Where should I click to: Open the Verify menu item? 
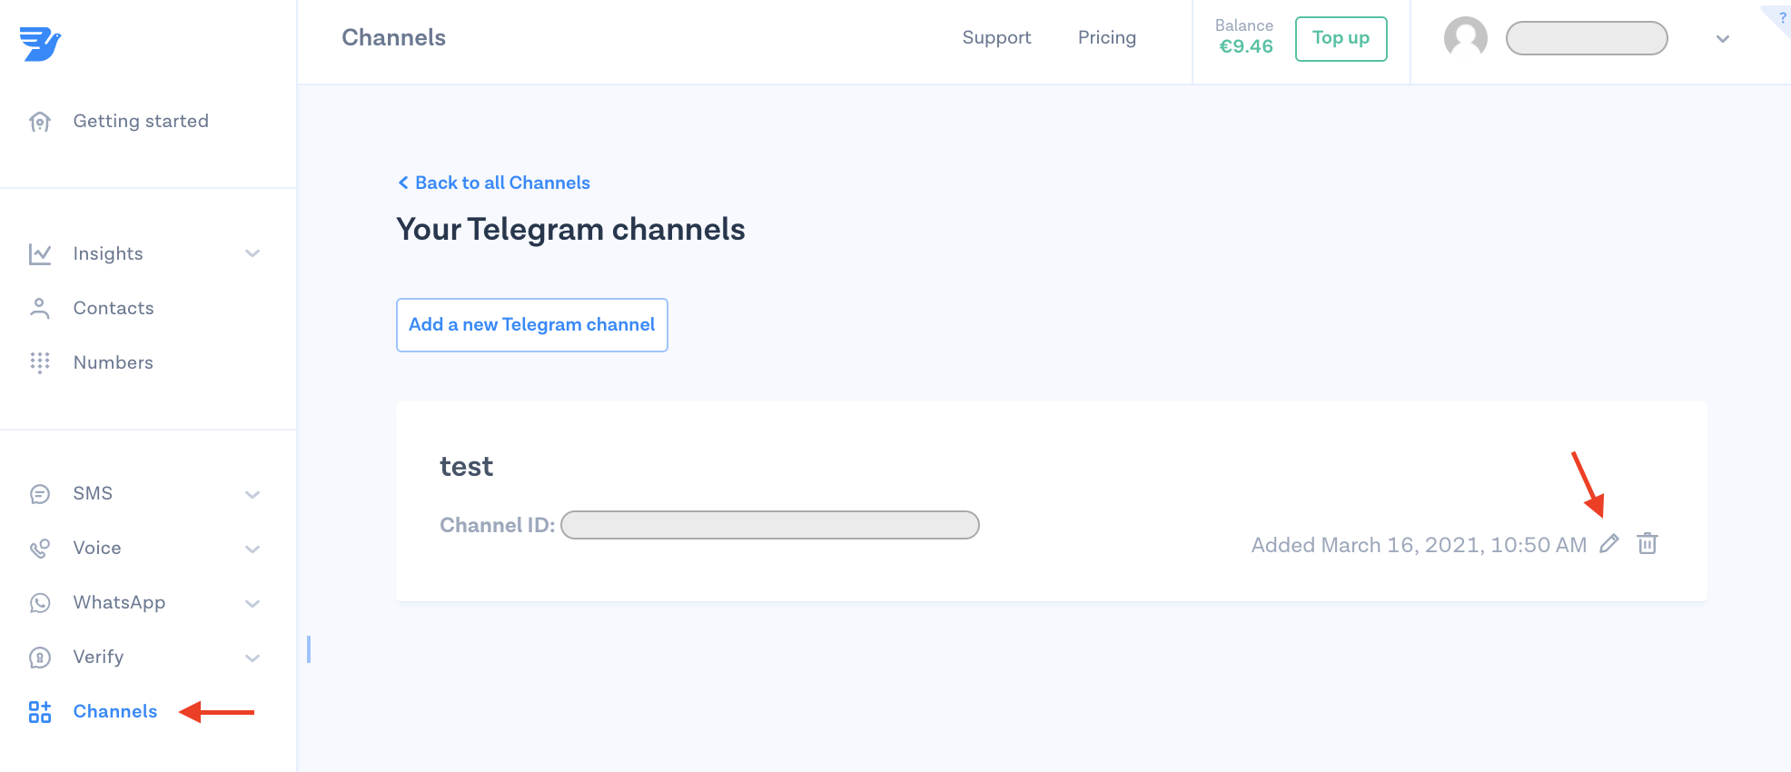(x=98, y=658)
